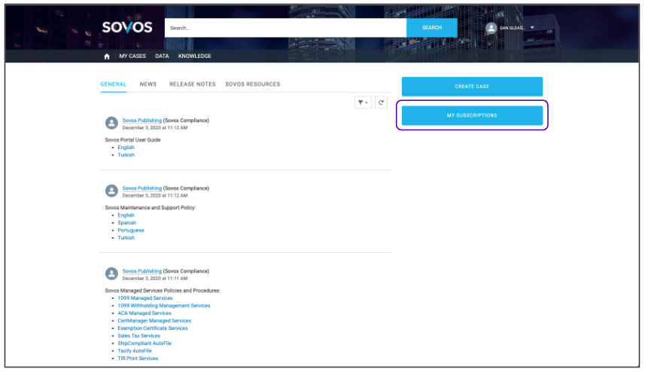Open Portuguese Maintenance and Support Policy link

coord(130,230)
